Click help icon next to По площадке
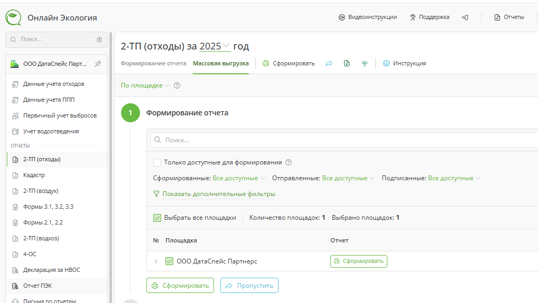 [177, 85]
